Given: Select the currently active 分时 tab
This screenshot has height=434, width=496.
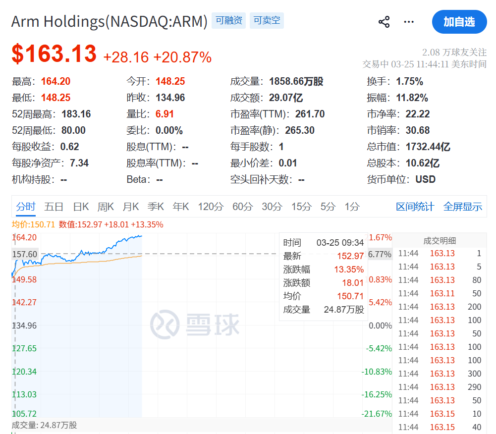Looking at the screenshot, I should pos(25,207).
